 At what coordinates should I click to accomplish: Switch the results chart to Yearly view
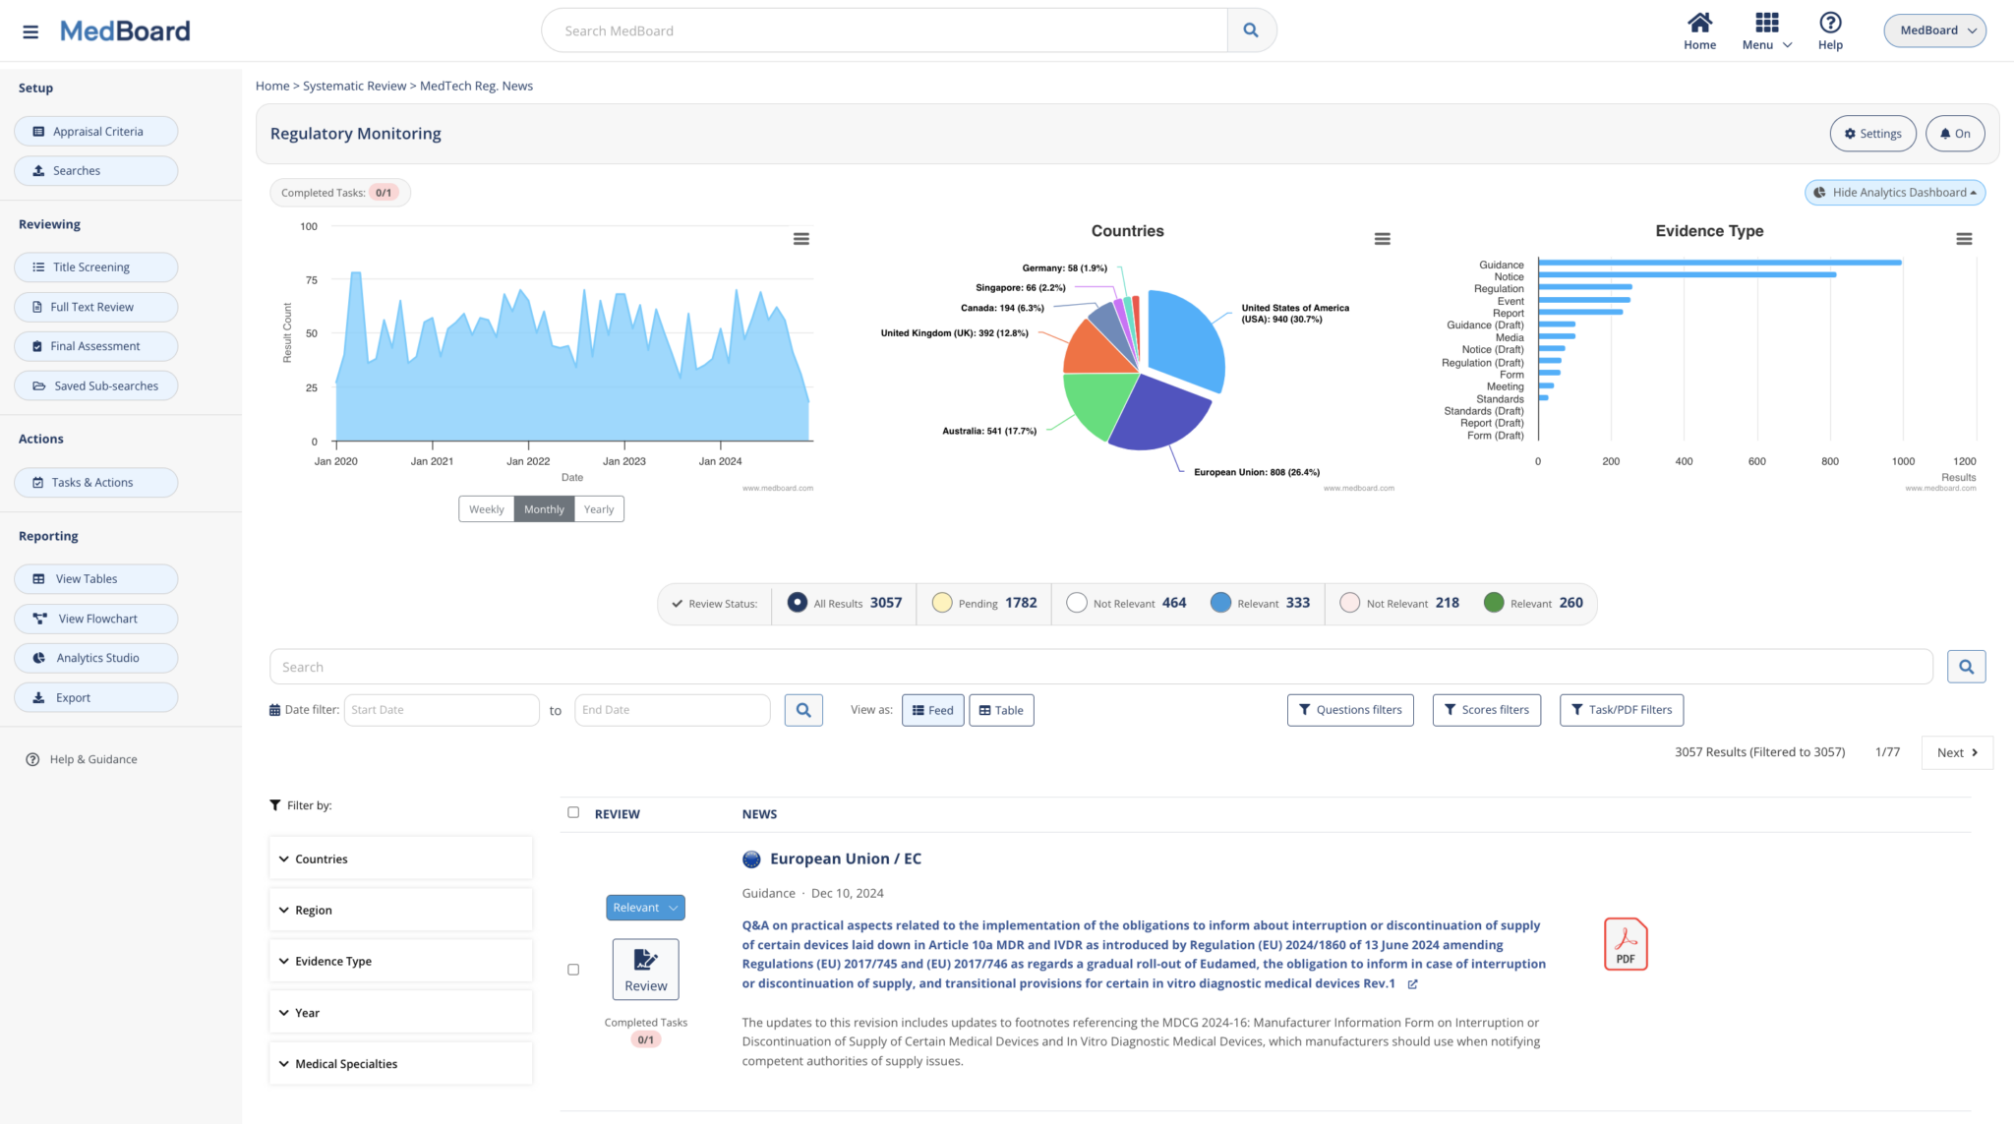pos(598,508)
